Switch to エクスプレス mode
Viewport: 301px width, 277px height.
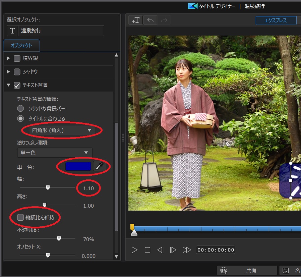(x=276, y=20)
